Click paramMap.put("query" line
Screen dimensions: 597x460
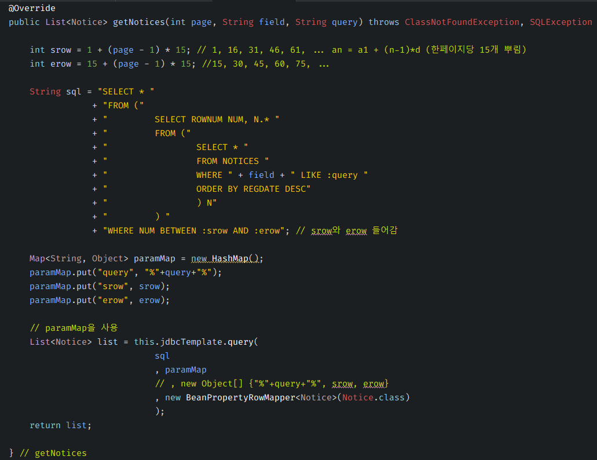point(126,273)
